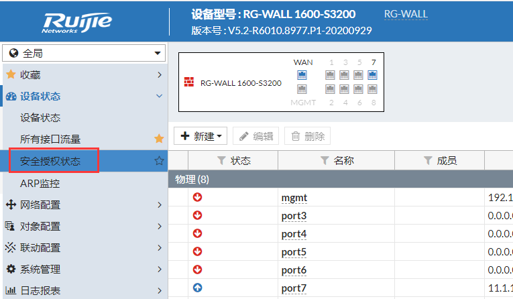Image resolution: width=513 pixels, height=299 pixels.
Task: Click port 6 icon on device panel
Action: click(358, 89)
